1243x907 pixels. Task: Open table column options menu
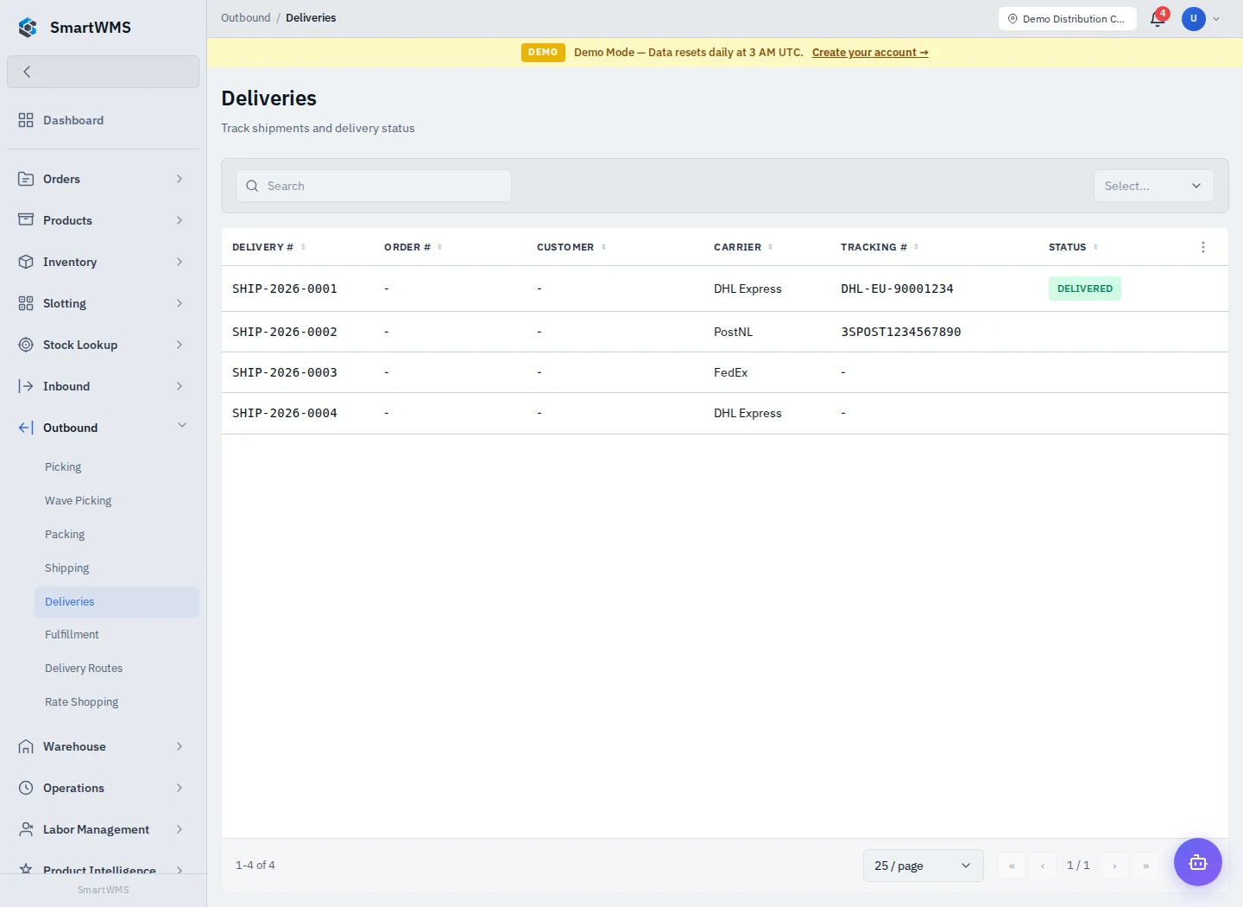pos(1203,247)
